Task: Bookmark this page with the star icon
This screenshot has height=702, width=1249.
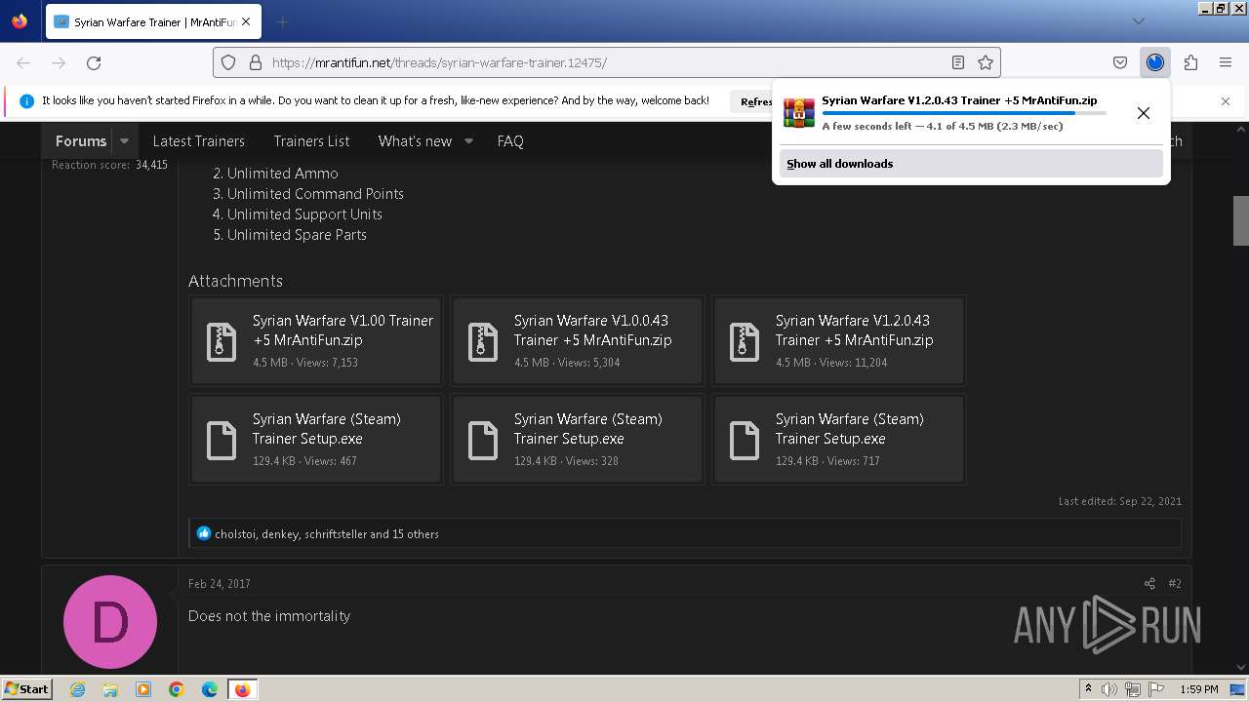Action: [x=986, y=62]
